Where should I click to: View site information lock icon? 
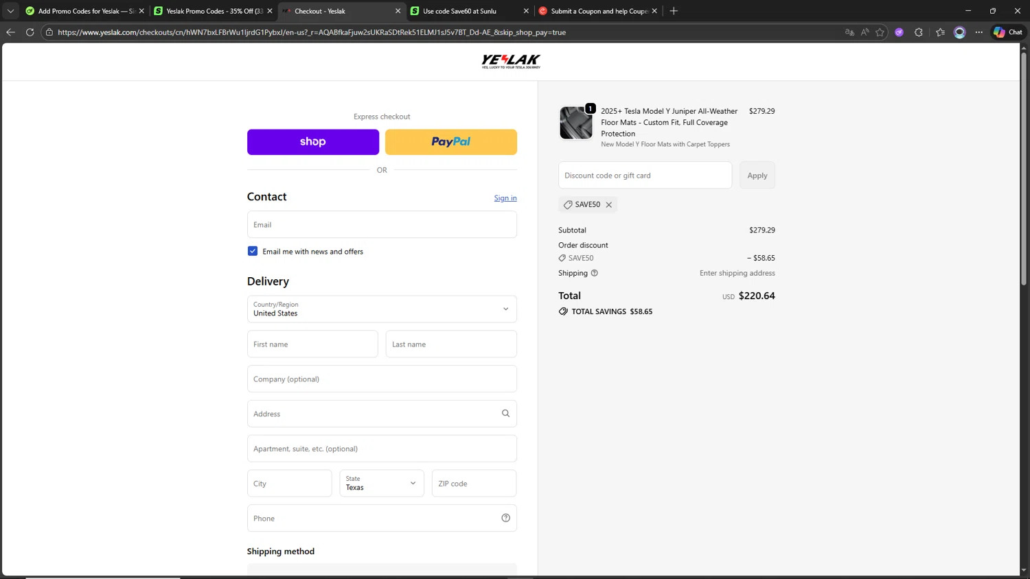pyautogui.click(x=49, y=32)
